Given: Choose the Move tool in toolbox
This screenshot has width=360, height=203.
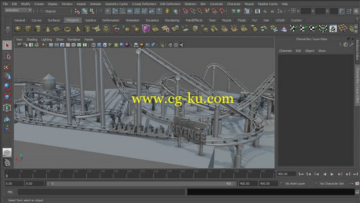Looking at the screenshot, I should click(7, 77).
